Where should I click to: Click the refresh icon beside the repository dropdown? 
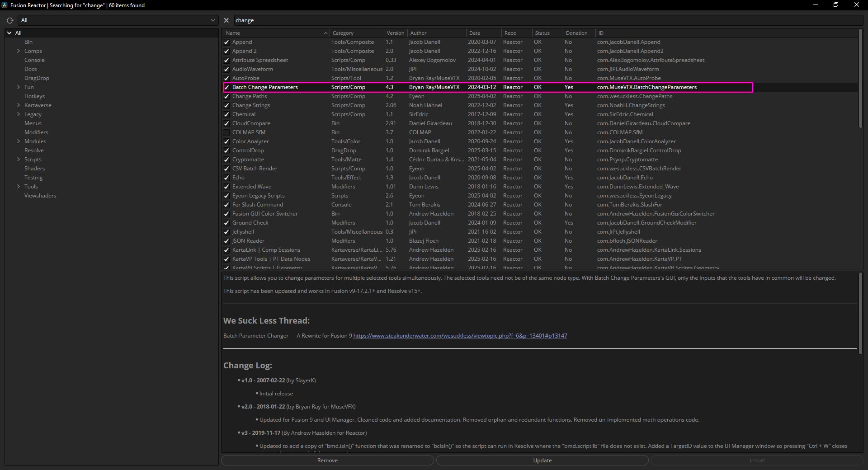coord(10,20)
